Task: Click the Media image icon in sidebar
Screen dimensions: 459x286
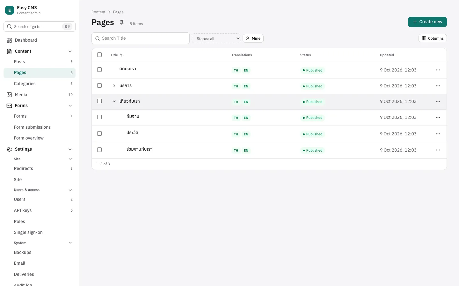Action: (x=9, y=95)
